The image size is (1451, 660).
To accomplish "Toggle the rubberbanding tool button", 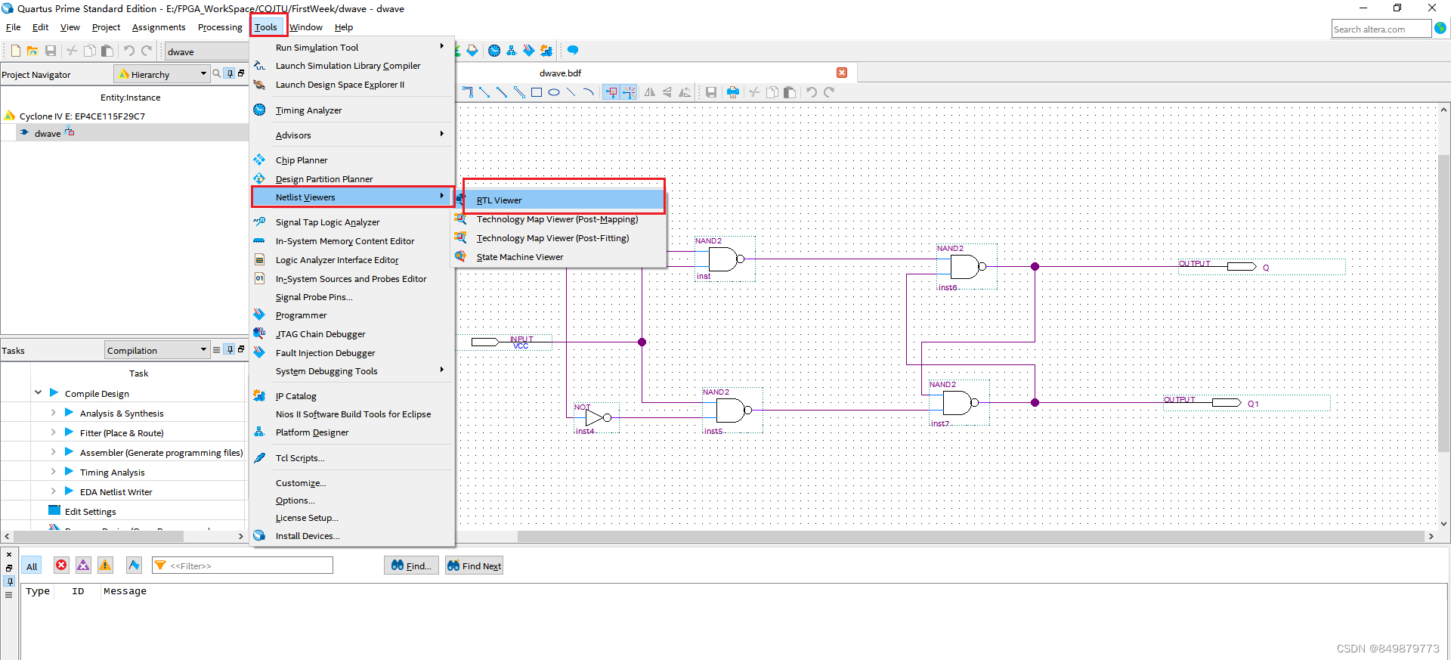I will pyautogui.click(x=611, y=92).
